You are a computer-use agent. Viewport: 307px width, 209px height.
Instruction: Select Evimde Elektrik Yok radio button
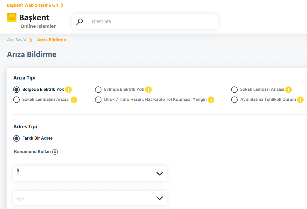pyautogui.click(x=98, y=90)
